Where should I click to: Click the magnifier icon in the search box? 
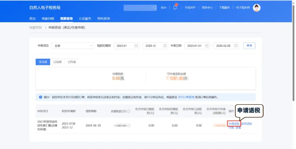(155, 8)
